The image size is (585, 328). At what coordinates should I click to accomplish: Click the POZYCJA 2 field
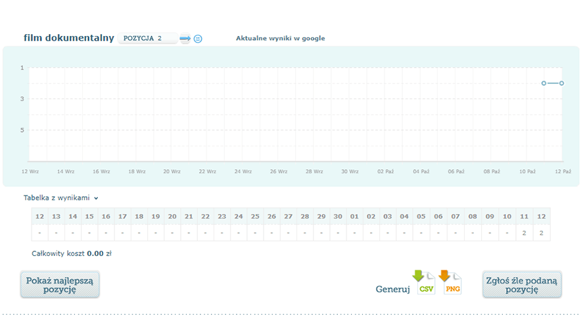click(148, 38)
